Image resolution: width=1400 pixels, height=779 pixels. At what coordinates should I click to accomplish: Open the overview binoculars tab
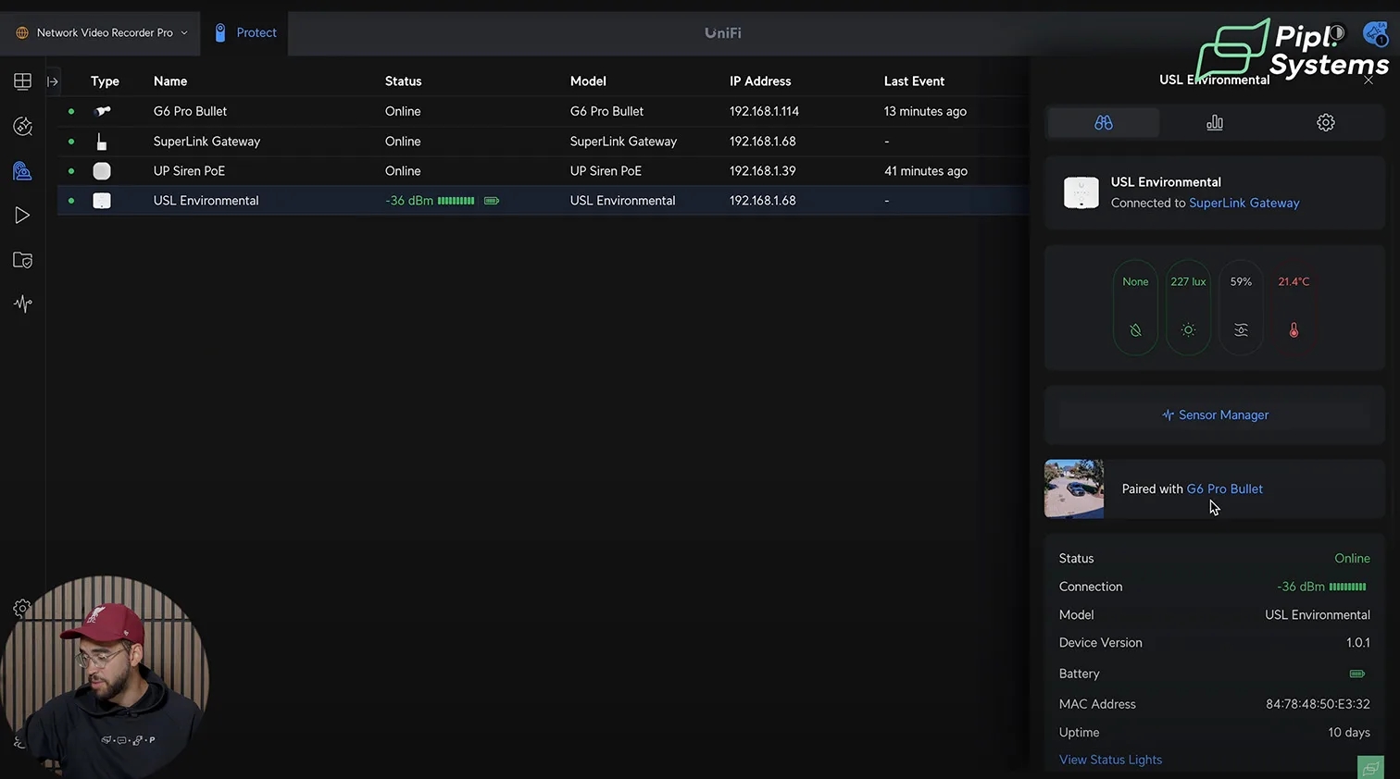[x=1103, y=122]
